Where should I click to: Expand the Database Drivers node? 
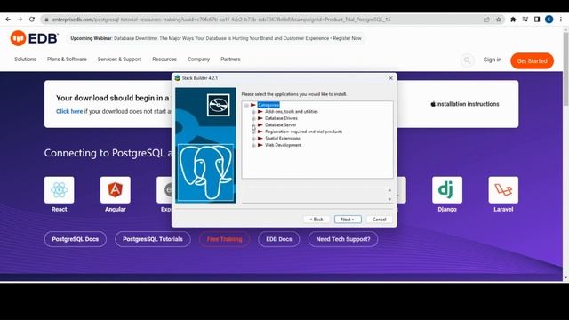(253, 118)
